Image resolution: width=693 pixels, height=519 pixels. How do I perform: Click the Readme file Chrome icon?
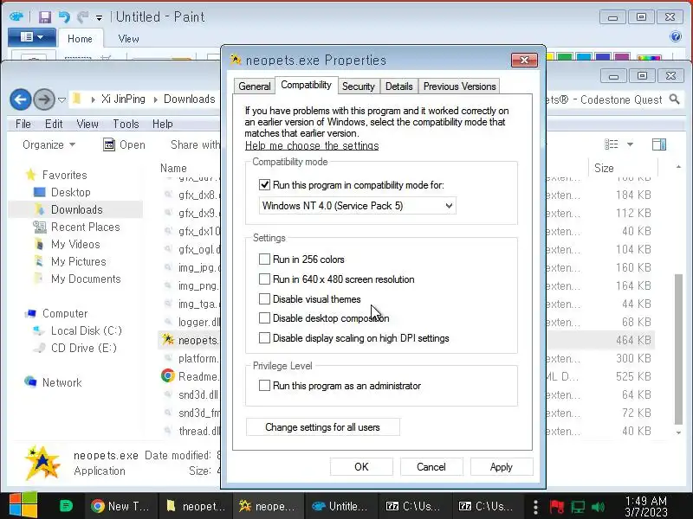coord(167,375)
